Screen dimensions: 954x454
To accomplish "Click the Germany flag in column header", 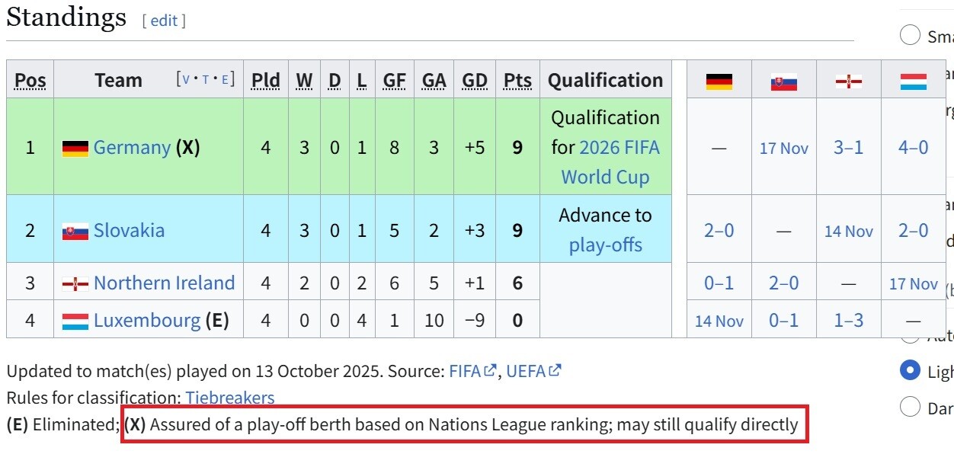I will click(x=719, y=82).
